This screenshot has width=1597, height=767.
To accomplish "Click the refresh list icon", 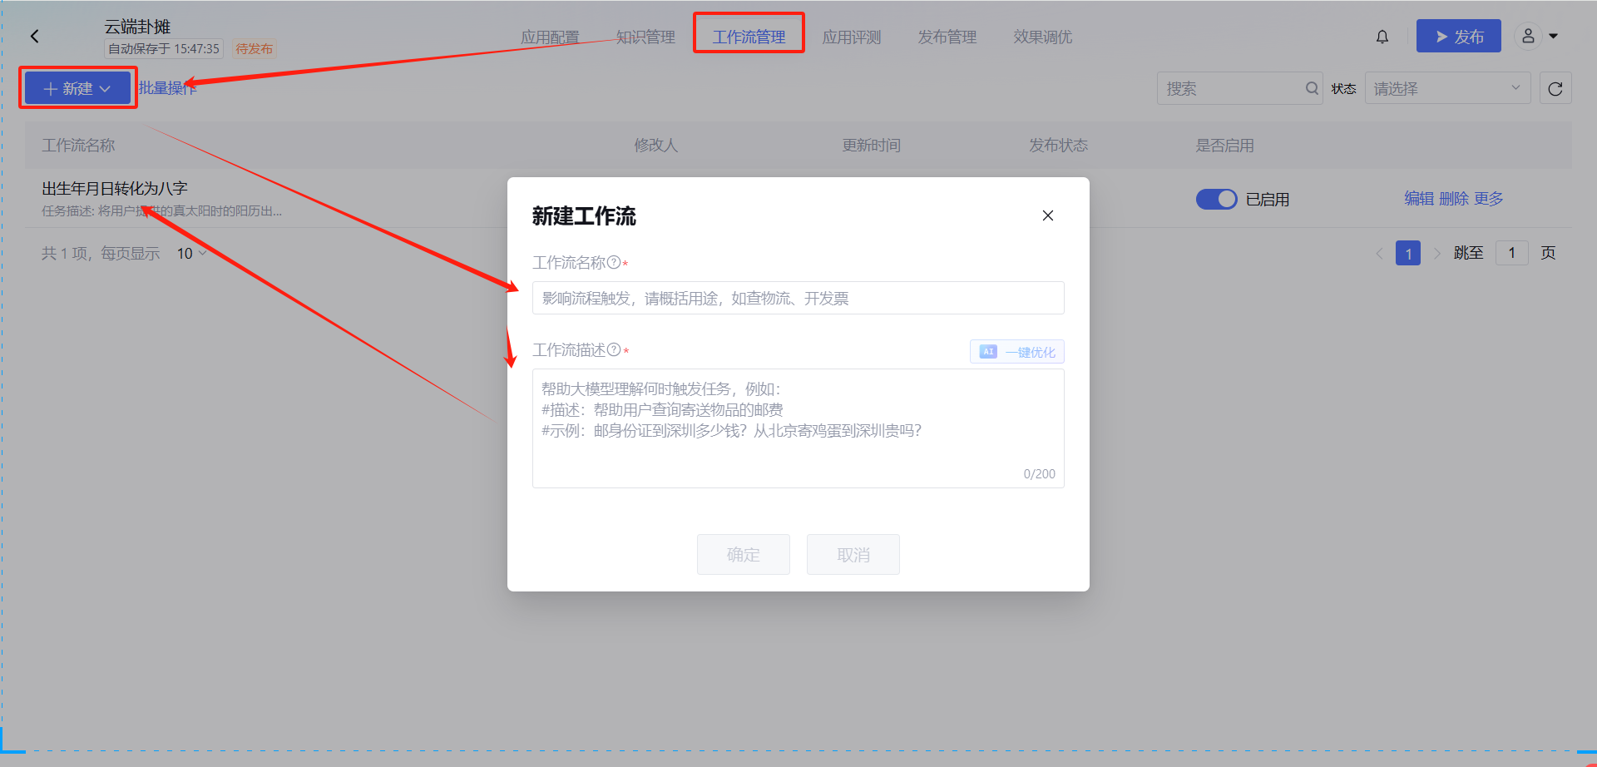I will tap(1555, 88).
